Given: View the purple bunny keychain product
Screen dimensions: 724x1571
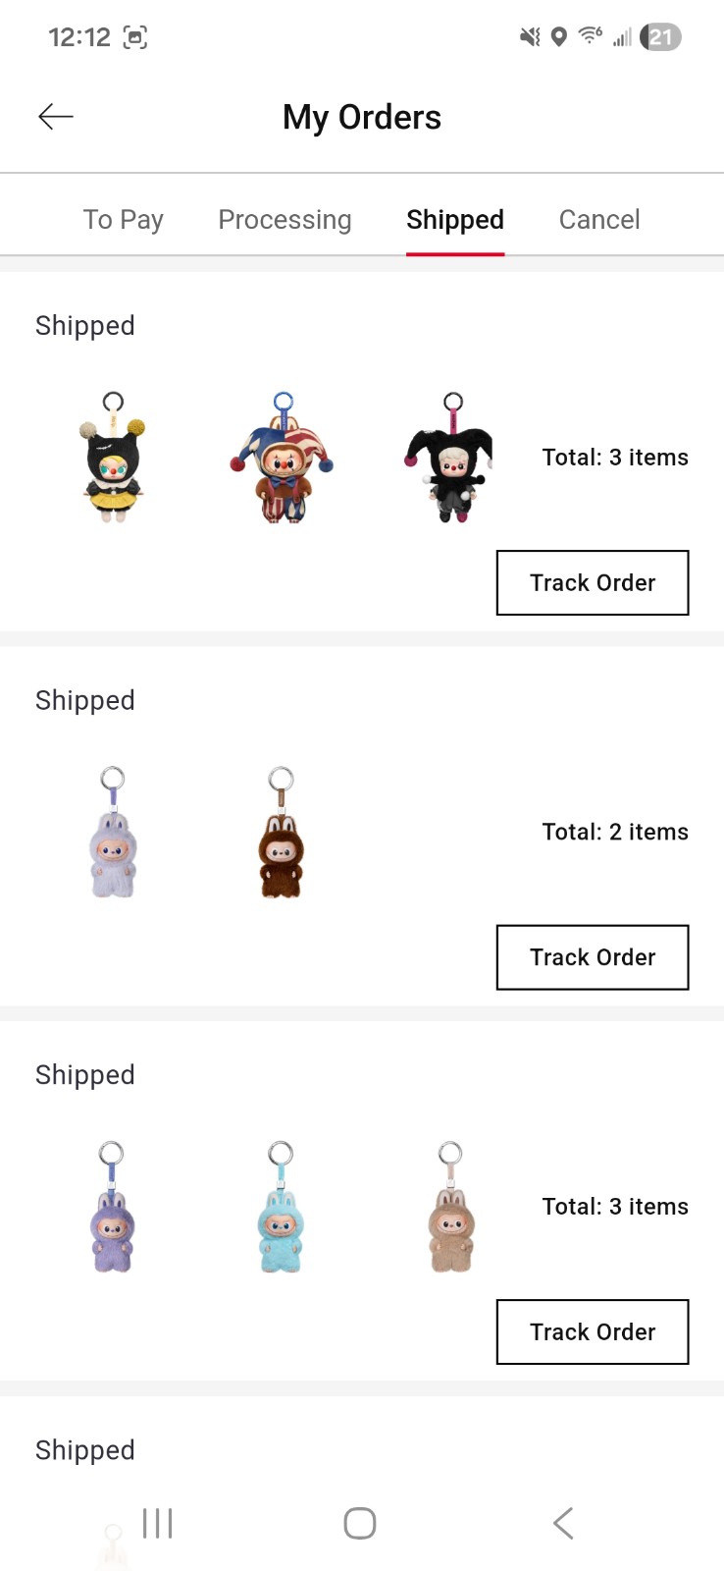Looking at the screenshot, I should [x=113, y=1208].
